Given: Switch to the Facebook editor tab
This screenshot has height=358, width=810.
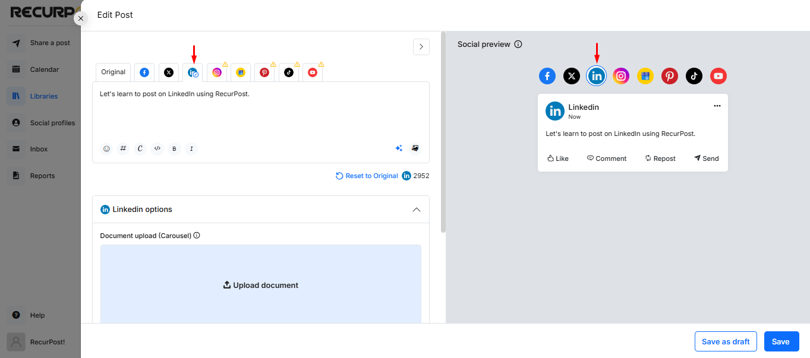Looking at the screenshot, I should point(144,72).
